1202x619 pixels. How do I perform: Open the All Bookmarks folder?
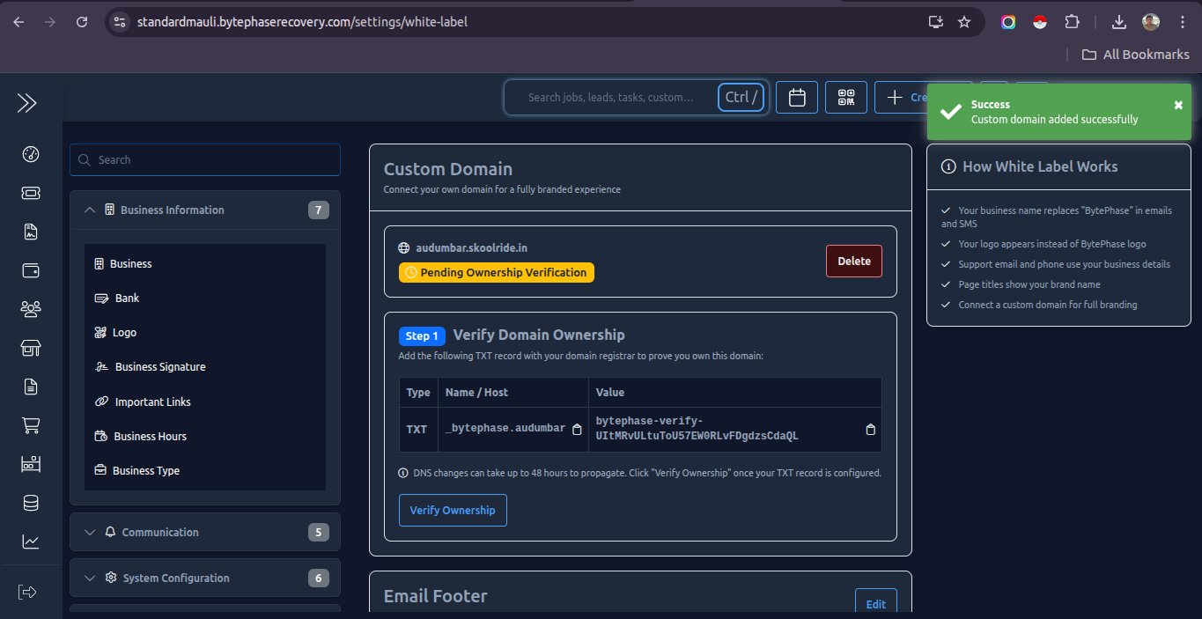[1135, 55]
